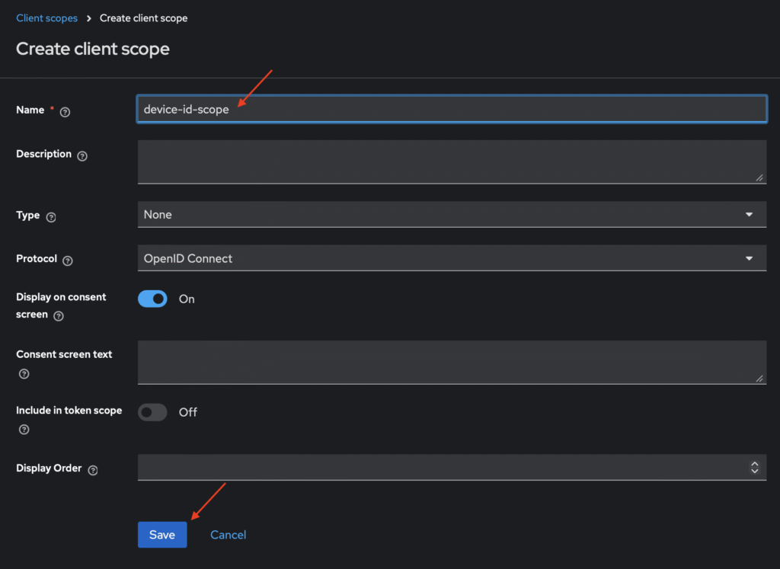
Task: Enable the Include in token scope switch
Action: [152, 412]
